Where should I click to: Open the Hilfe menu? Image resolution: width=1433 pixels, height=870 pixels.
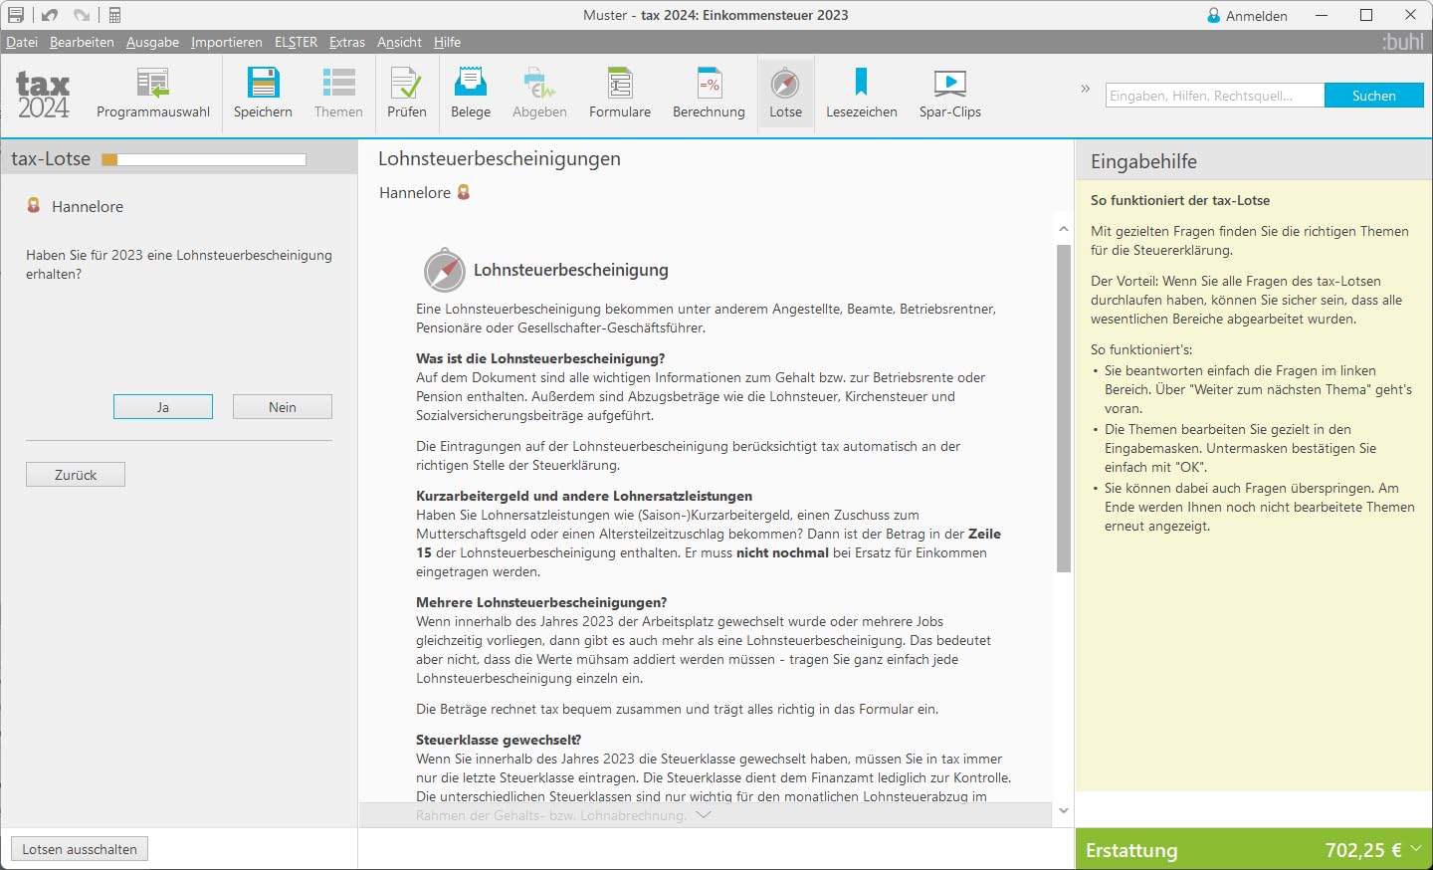447,42
